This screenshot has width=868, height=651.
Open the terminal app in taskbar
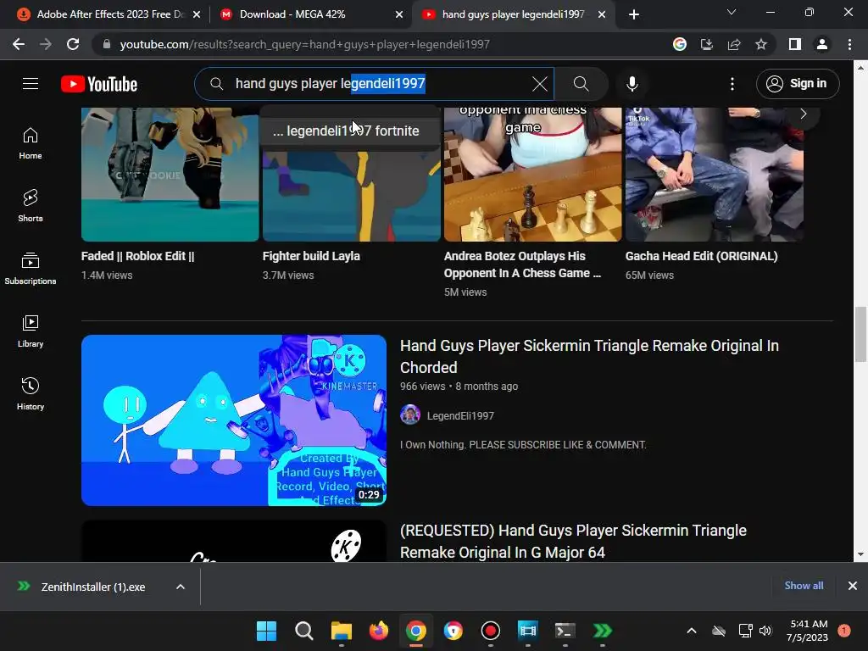565,631
